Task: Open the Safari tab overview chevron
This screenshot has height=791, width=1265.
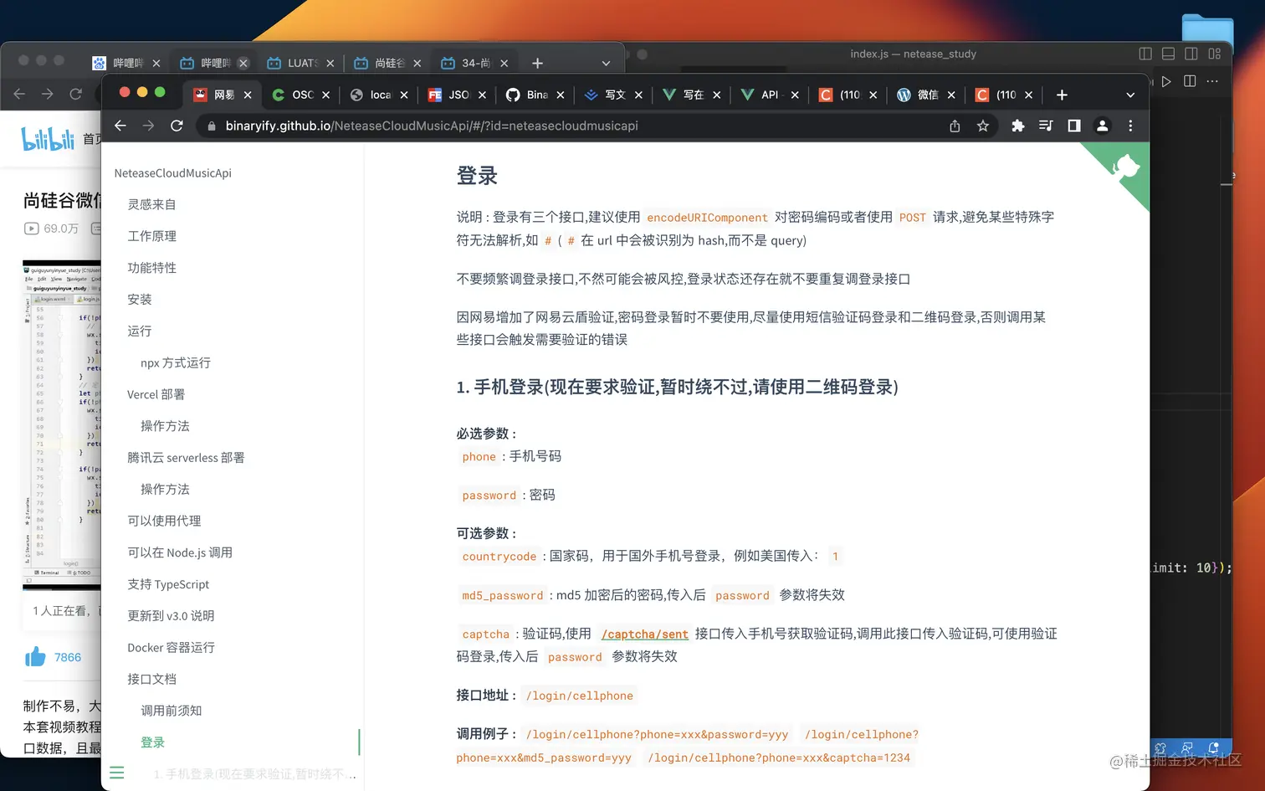Action: point(605,63)
